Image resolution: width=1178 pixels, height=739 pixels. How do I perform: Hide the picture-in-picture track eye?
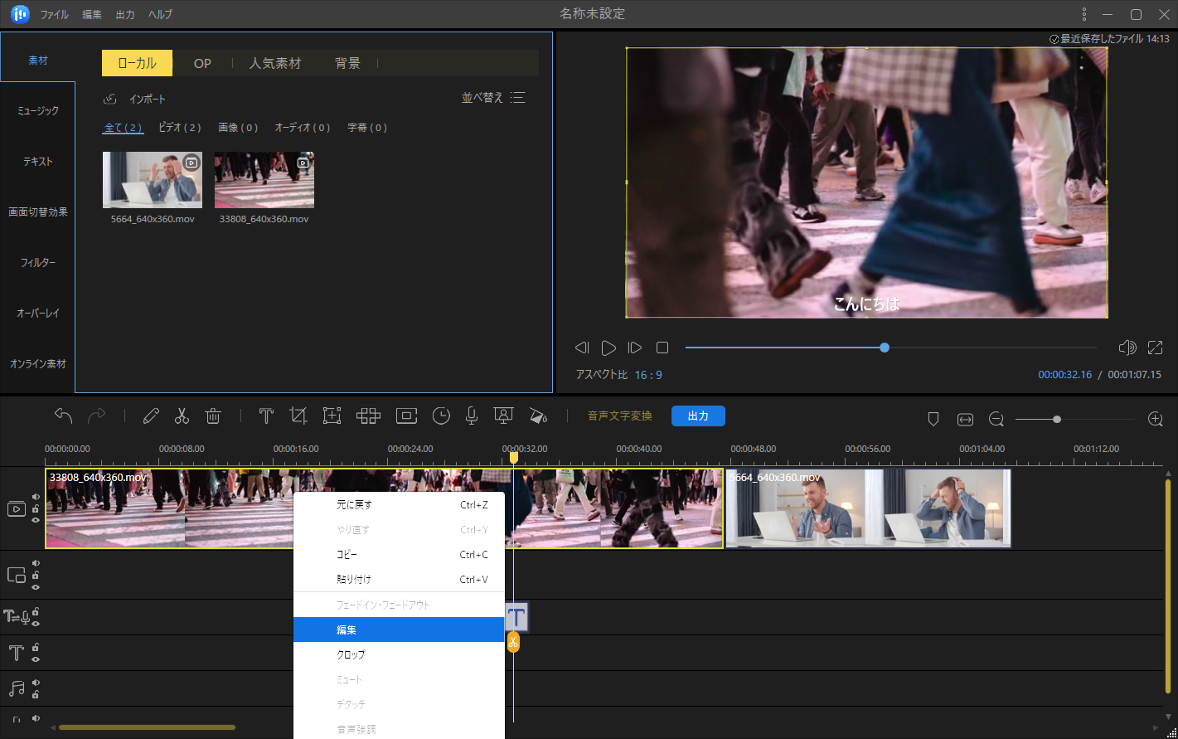36,586
